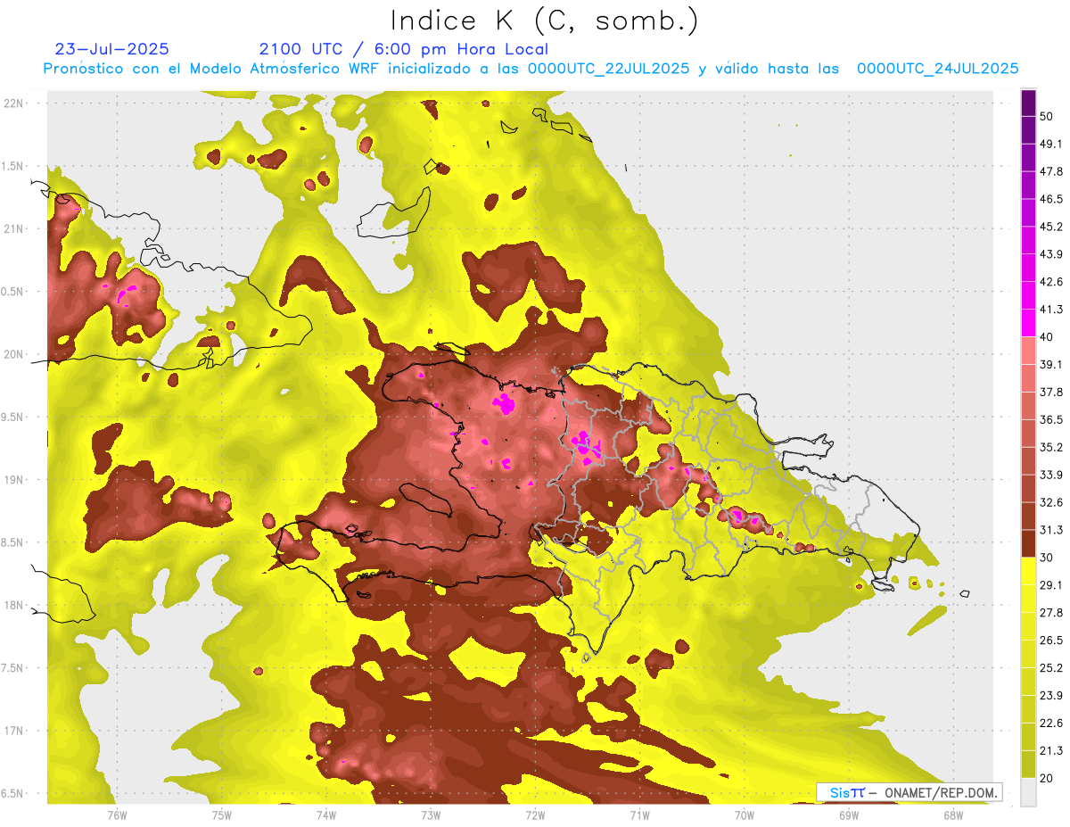Click valid-until time "0000UTC_24JUL2025" in the subtitle
The height and width of the screenshot is (827, 1070).
(x=937, y=69)
